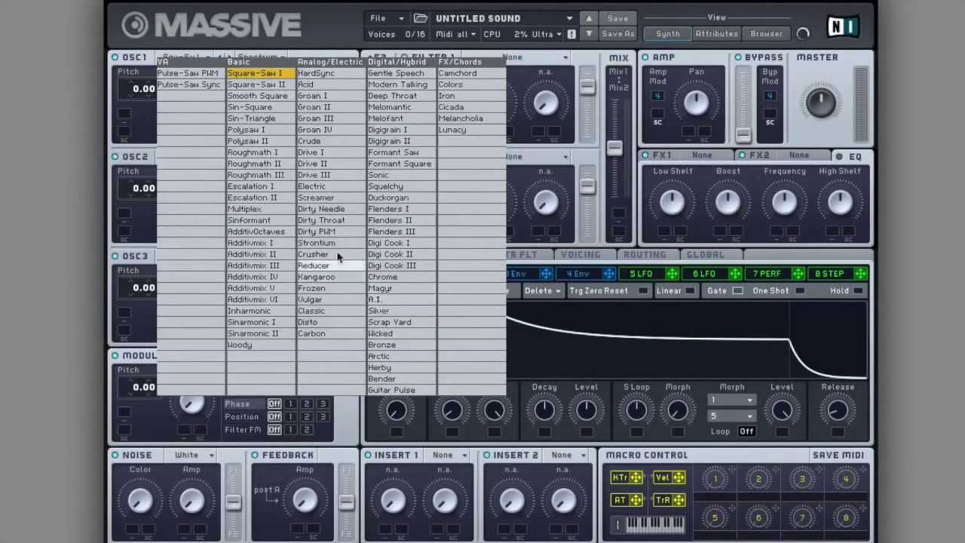Open the preset folder icon
This screenshot has height=543, width=965.
pyautogui.click(x=421, y=18)
